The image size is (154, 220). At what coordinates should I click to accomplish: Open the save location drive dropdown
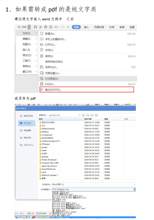click(x=79, y=115)
